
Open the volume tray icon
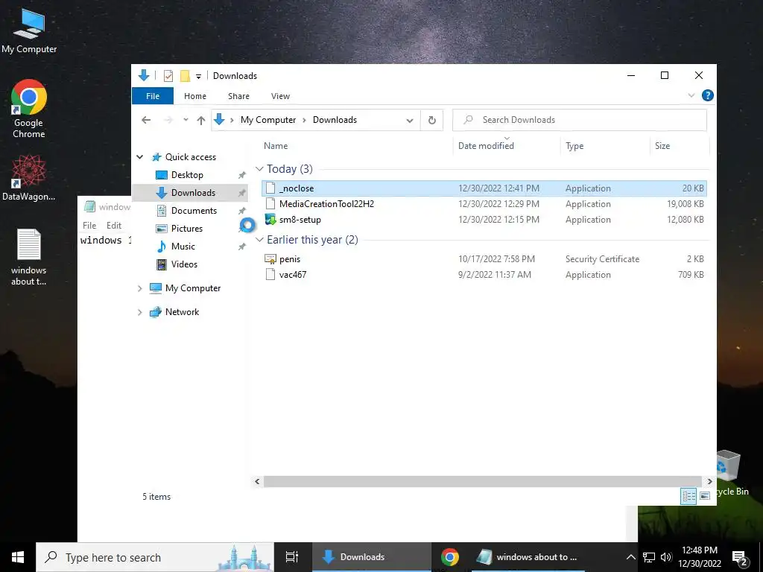coord(666,557)
